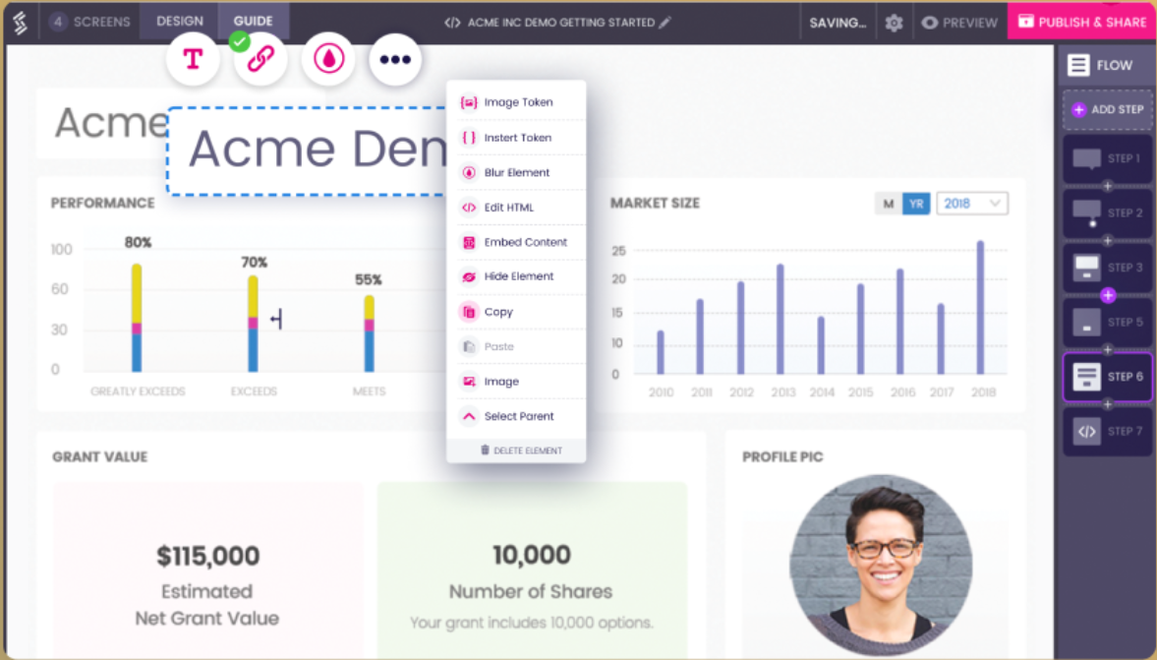1157x660 pixels.
Task: Click the plus icon between Step 3 and Step 5
Action: 1108,294
